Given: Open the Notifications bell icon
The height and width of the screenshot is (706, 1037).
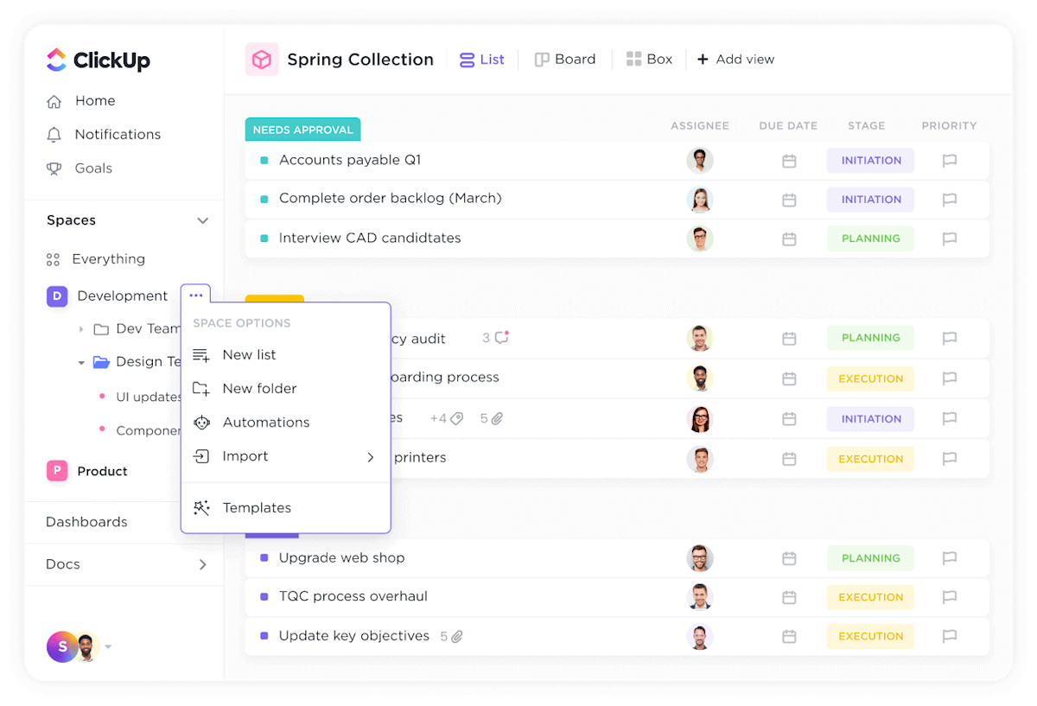Looking at the screenshot, I should [54, 134].
